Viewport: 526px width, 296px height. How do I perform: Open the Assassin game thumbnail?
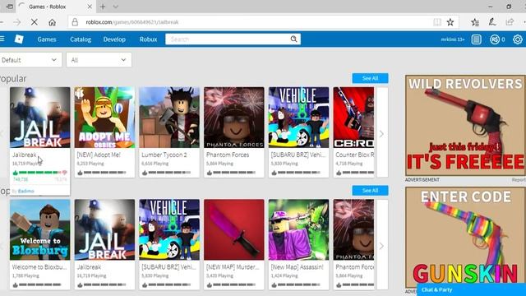299,230
